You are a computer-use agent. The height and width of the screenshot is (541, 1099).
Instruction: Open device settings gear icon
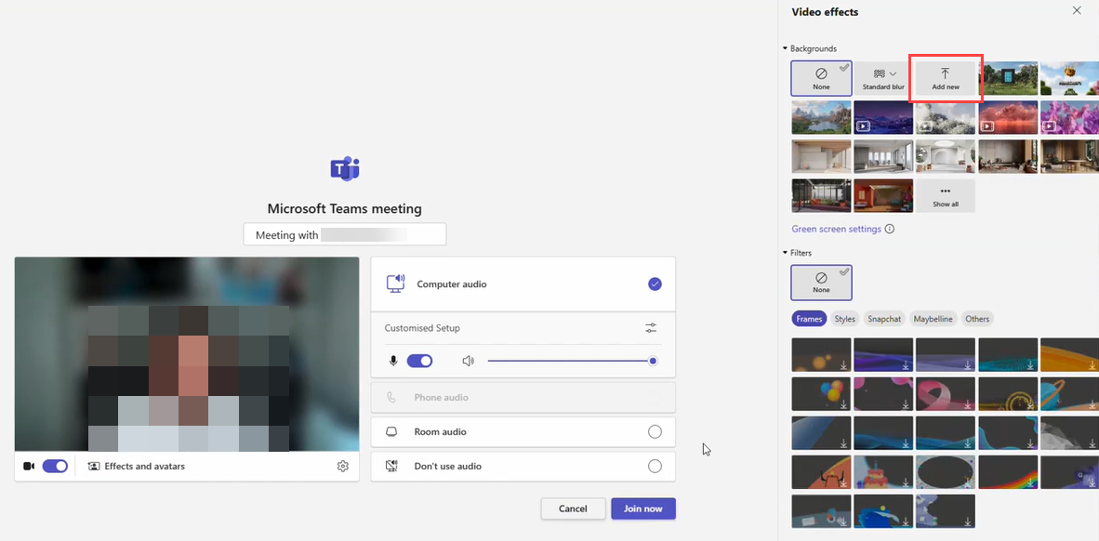click(343, 466)
